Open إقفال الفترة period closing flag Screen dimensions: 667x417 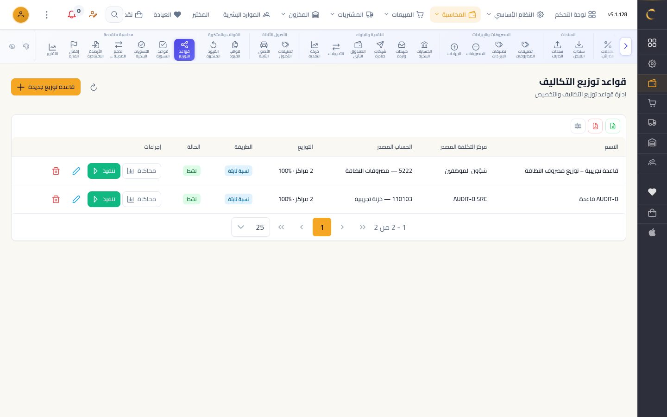[x=74, y=50]
